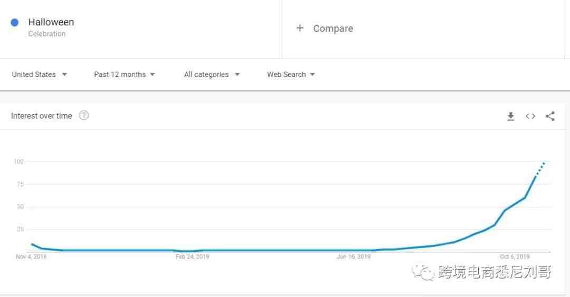The width and height of the screenshot is (570, 297).
Task: Click the Oct 6, 2019 axis label
Action: (x=514, y=257)
